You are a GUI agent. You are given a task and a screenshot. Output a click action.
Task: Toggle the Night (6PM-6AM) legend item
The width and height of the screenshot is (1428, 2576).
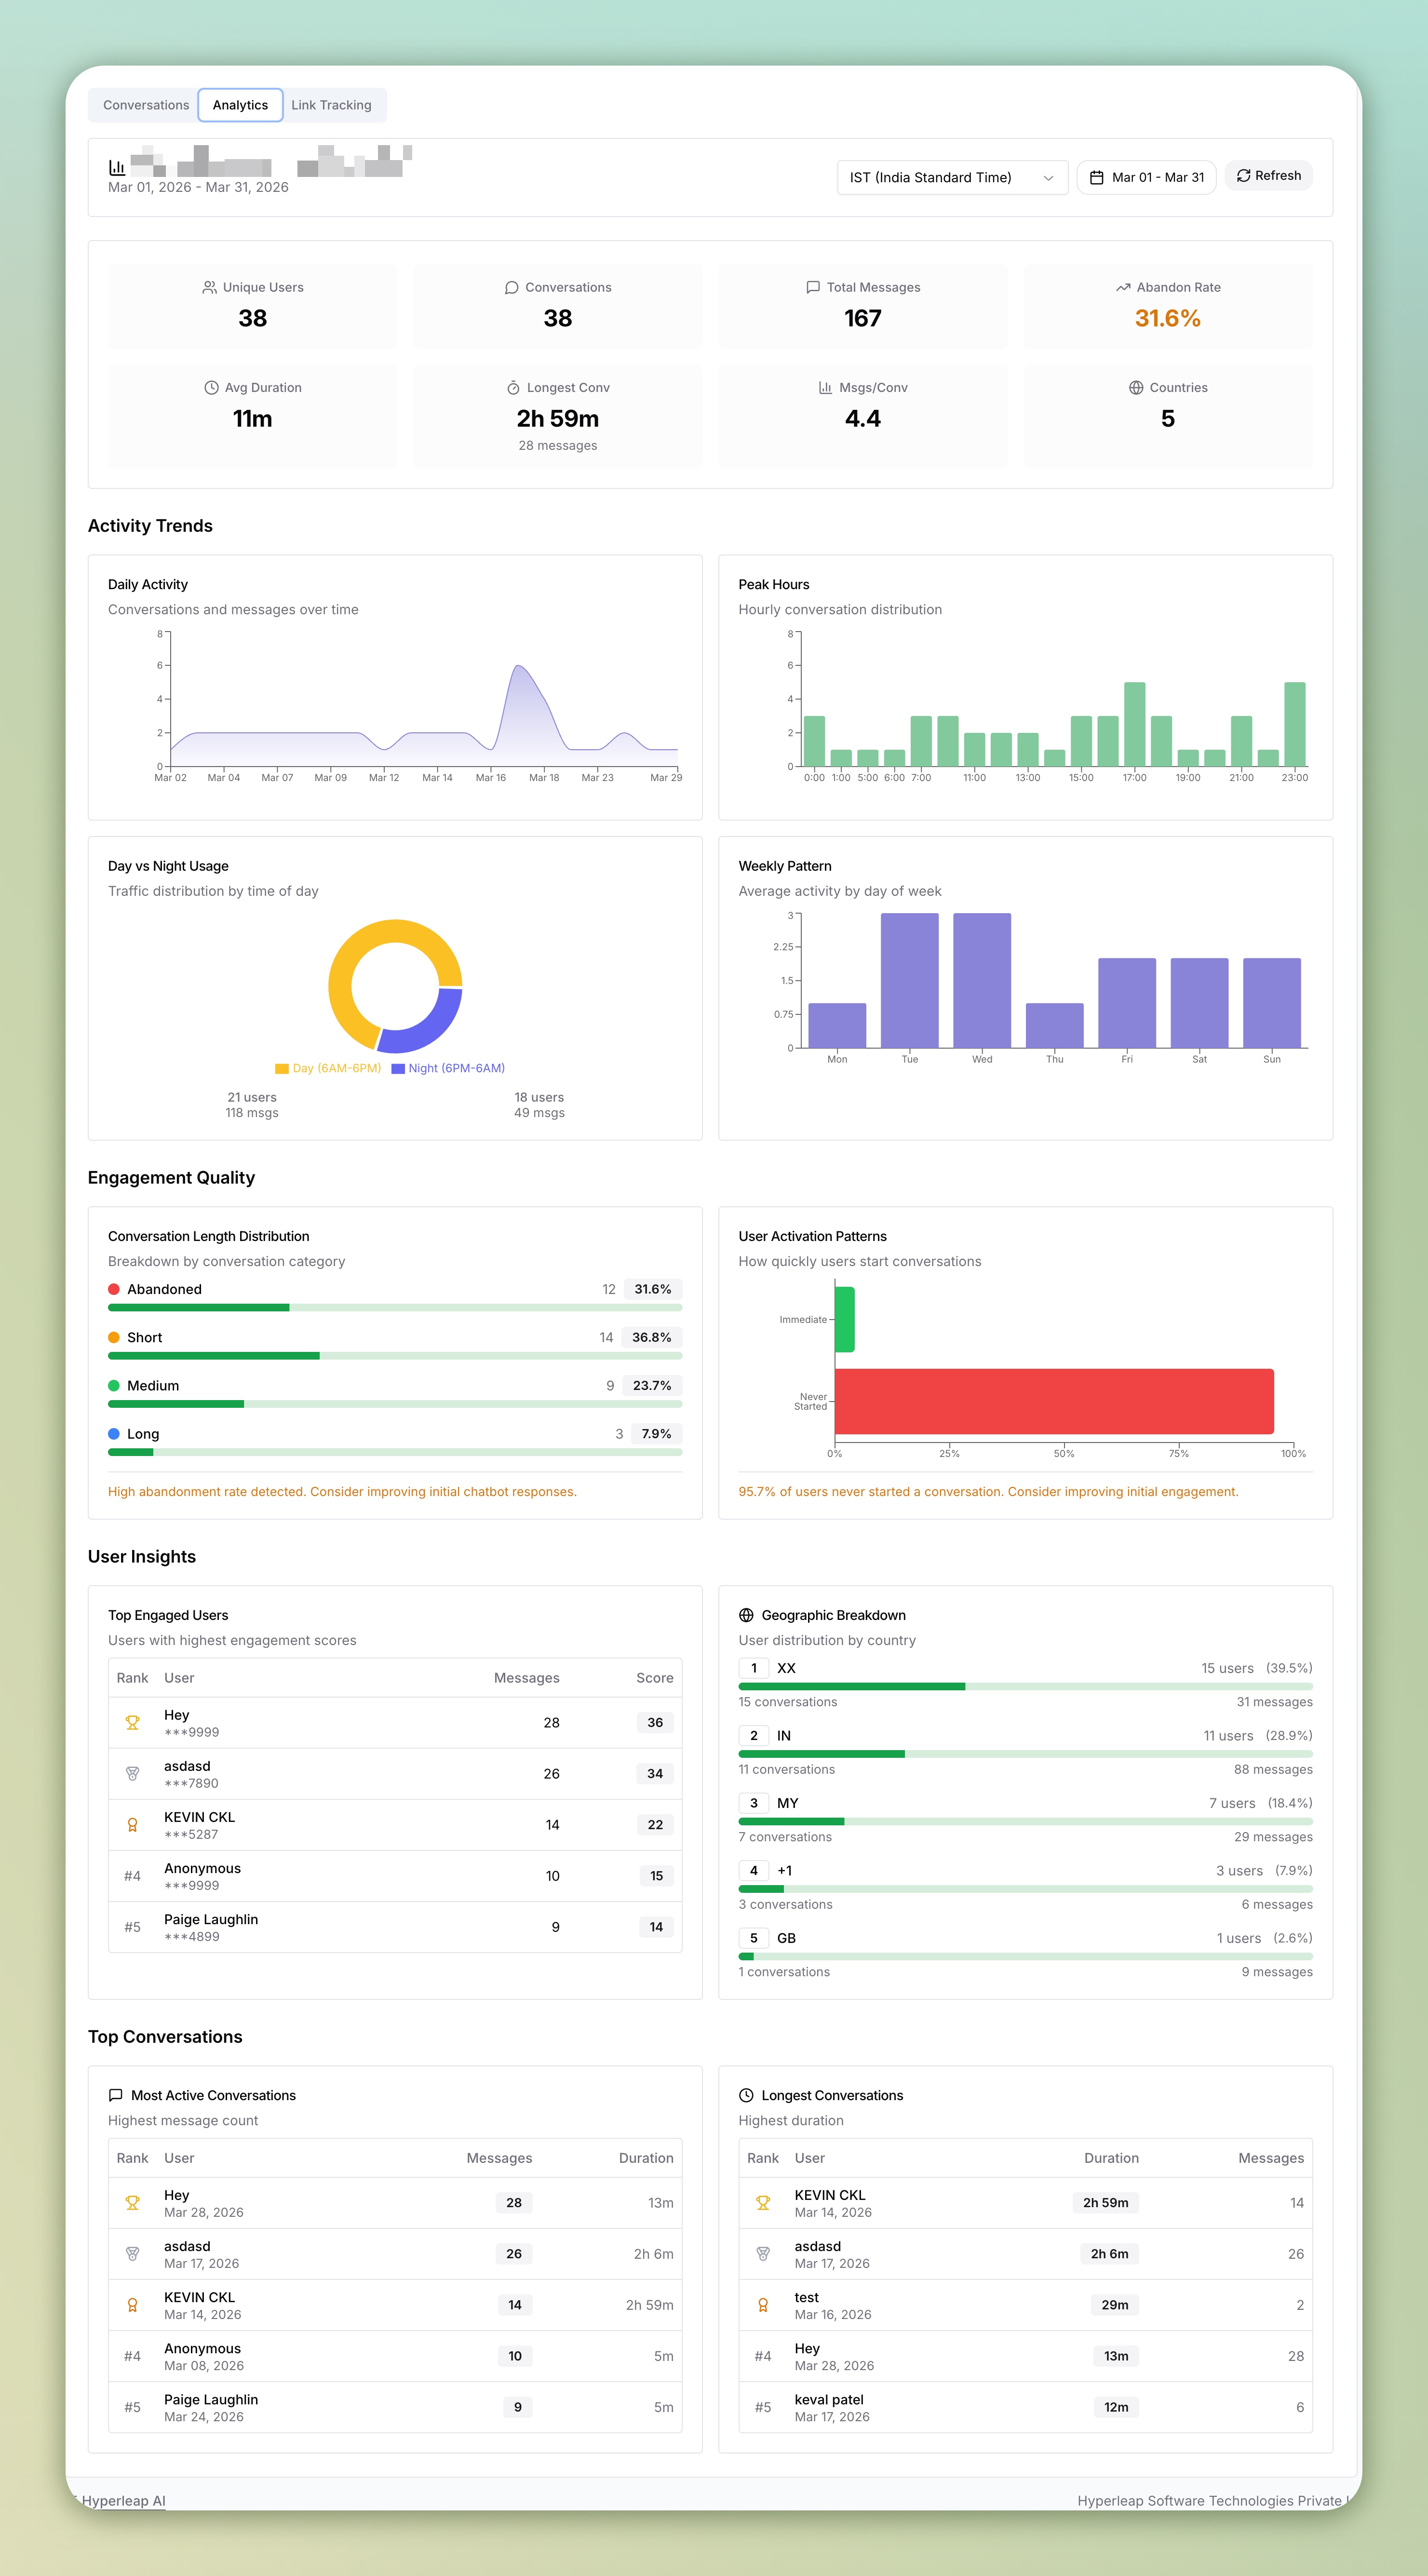point(448,1068)
